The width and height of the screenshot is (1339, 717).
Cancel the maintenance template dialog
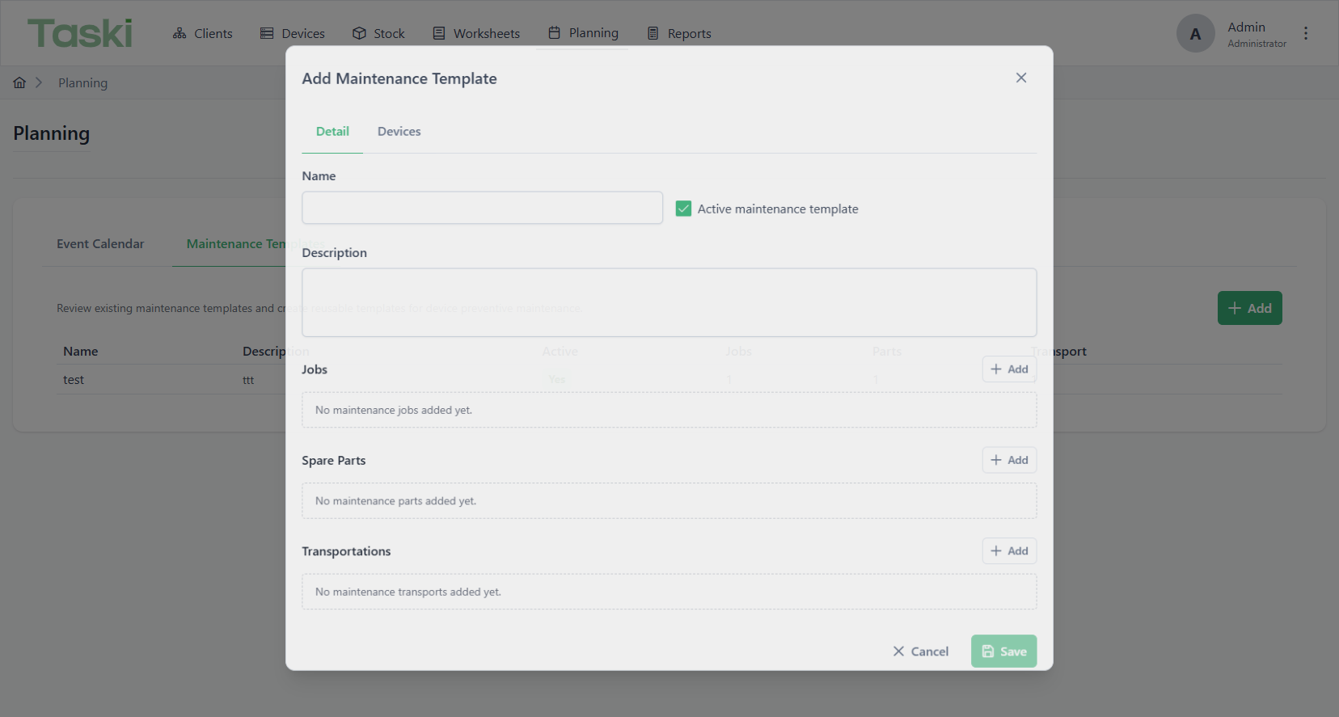[x=920, y=651]
